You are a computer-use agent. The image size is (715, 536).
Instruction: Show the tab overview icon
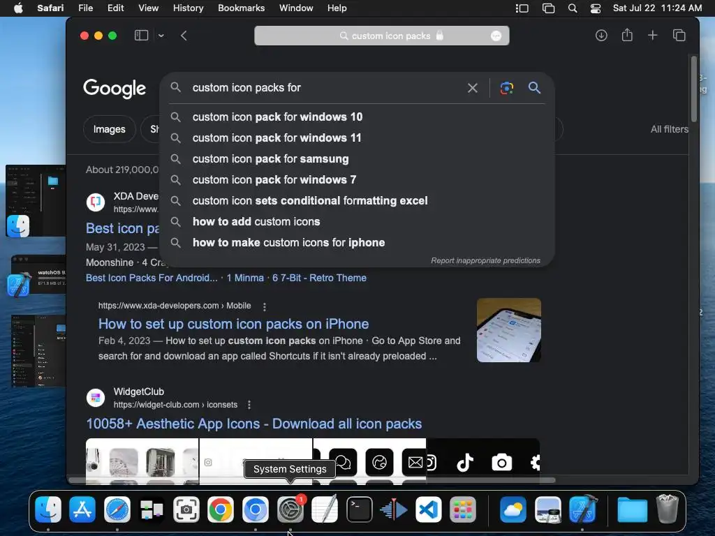click(679, 36)
